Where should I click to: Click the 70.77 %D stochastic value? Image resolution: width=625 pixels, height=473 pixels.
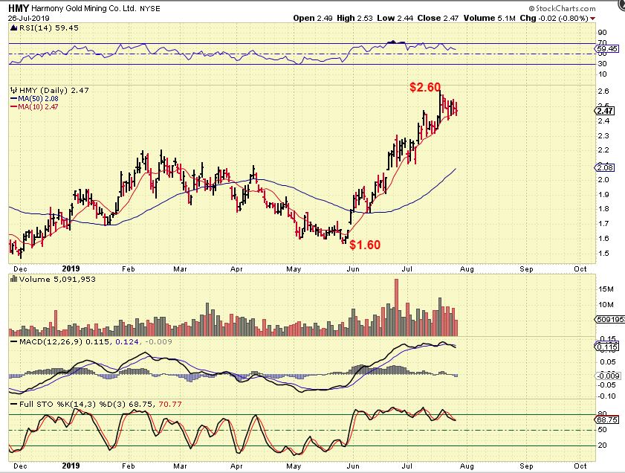pos(170,405)
